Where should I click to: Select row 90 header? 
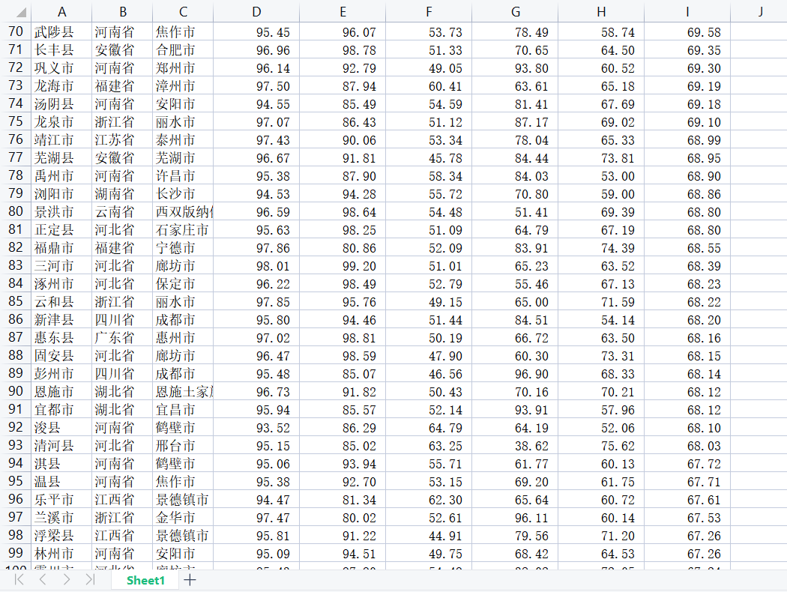tap(16, 391)
